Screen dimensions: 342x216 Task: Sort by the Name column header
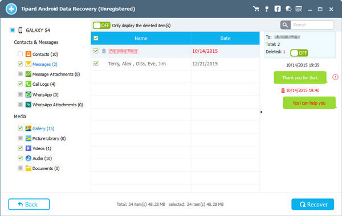pyautogui.click(x=141, y=38)
